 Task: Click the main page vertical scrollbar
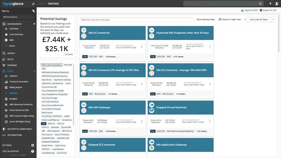click(x=279, y=34)
